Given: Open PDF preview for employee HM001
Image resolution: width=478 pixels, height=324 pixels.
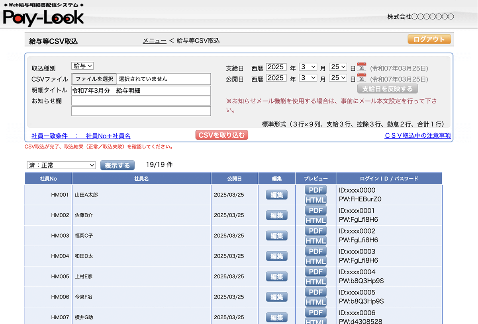Looking at the screenshot, I should click(x=315, y=190).
